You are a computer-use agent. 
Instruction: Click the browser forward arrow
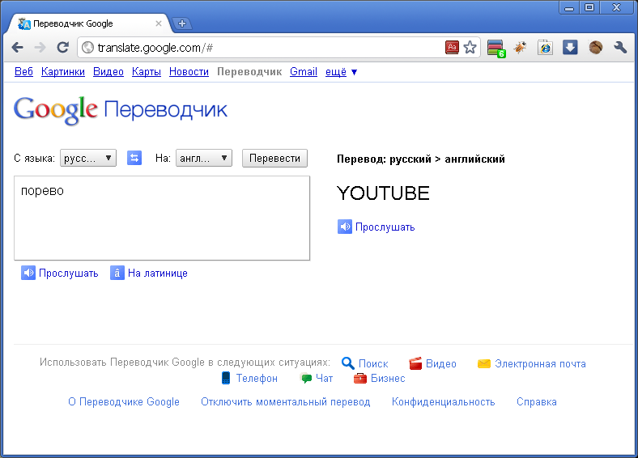point(40,48)
